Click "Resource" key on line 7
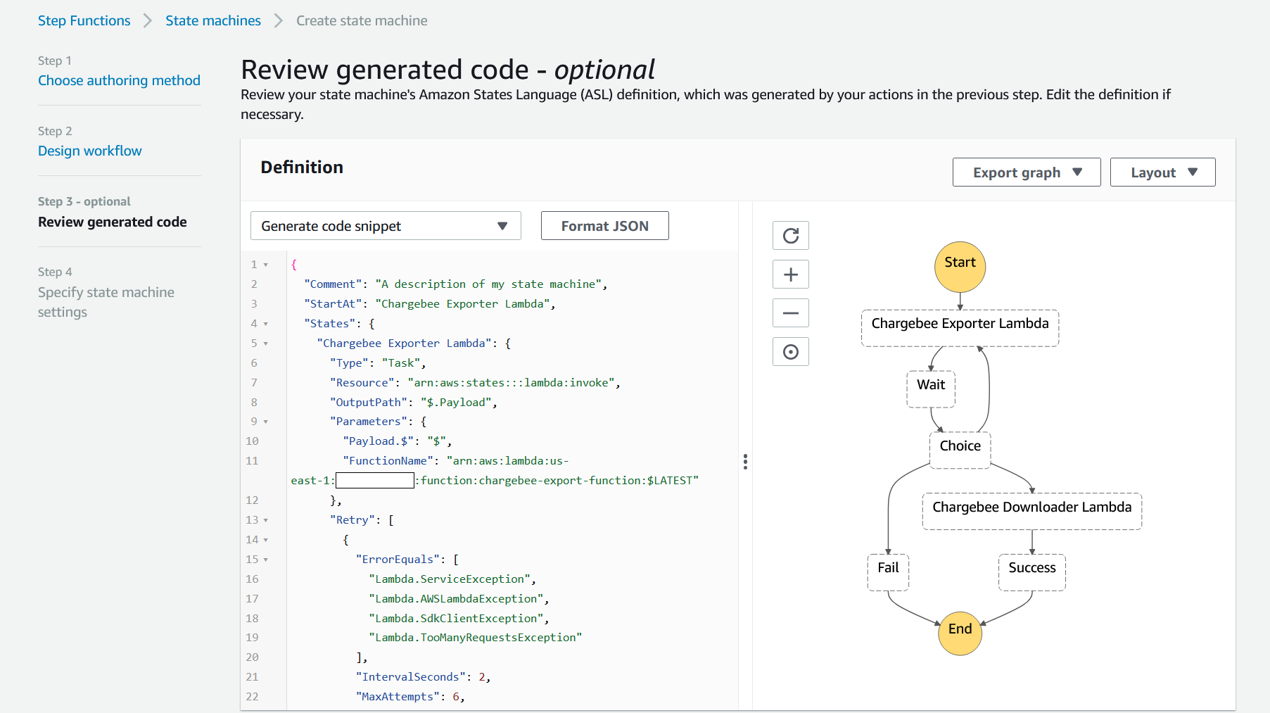 click(362, 383)
